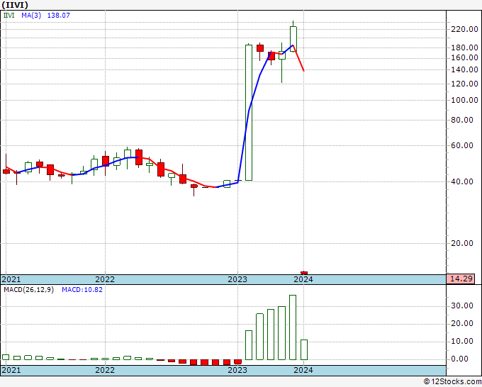Click the 20.00 MACD axis label

tap(462, 323)
